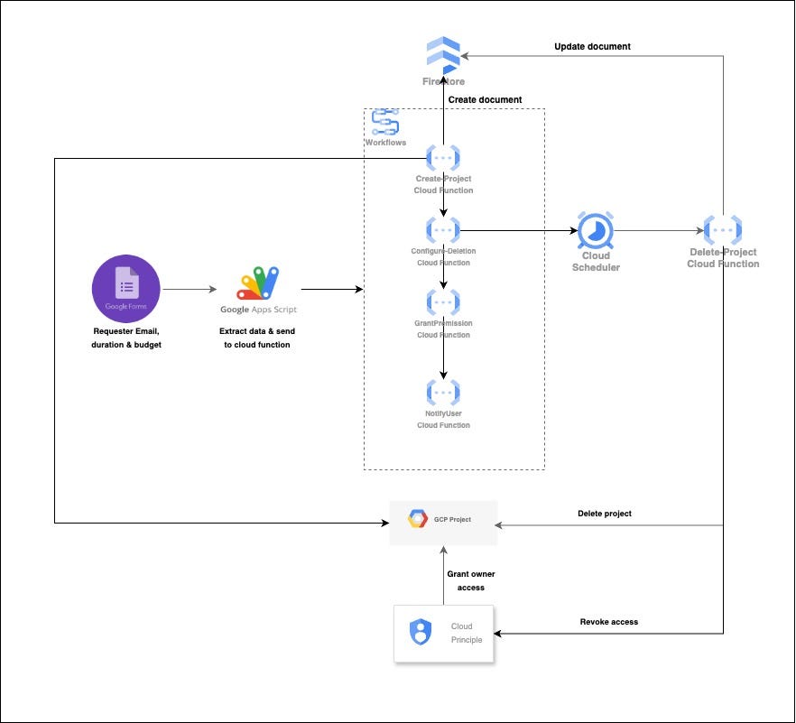This screenshot has width=796, height=723.
Task: Select the 'GrantPremission Cloud Function' text label
Action: click(x=443, y=329)
